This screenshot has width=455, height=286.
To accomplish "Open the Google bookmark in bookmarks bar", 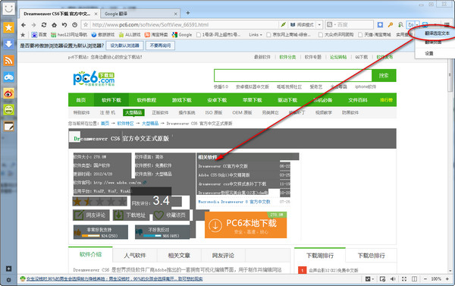I will (182, 35).
